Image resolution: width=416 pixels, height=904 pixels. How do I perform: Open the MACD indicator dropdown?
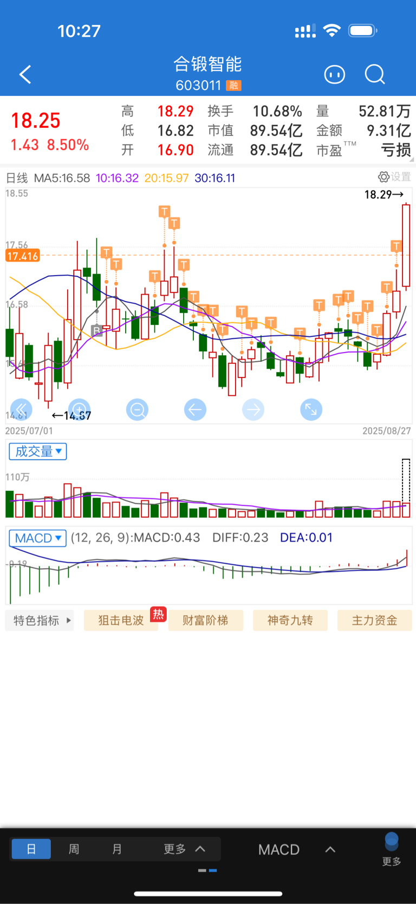click(x=38, y=538)
